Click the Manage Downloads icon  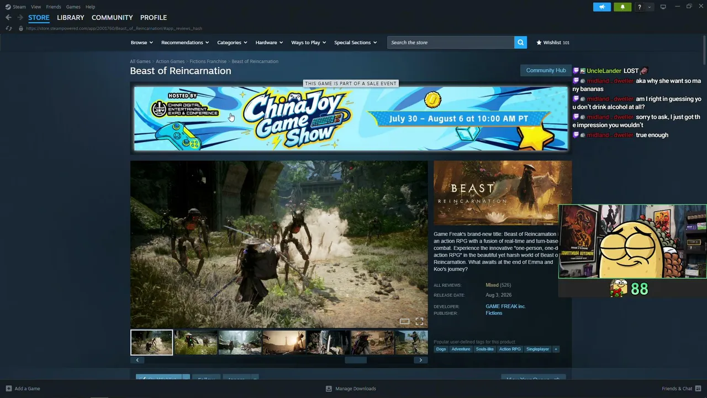(x=329, y=389)
